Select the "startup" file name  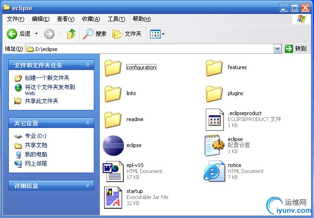tap(134, 191)
